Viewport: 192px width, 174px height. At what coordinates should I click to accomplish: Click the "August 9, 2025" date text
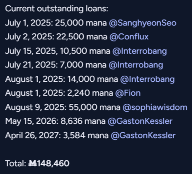(x=35, y=107)
